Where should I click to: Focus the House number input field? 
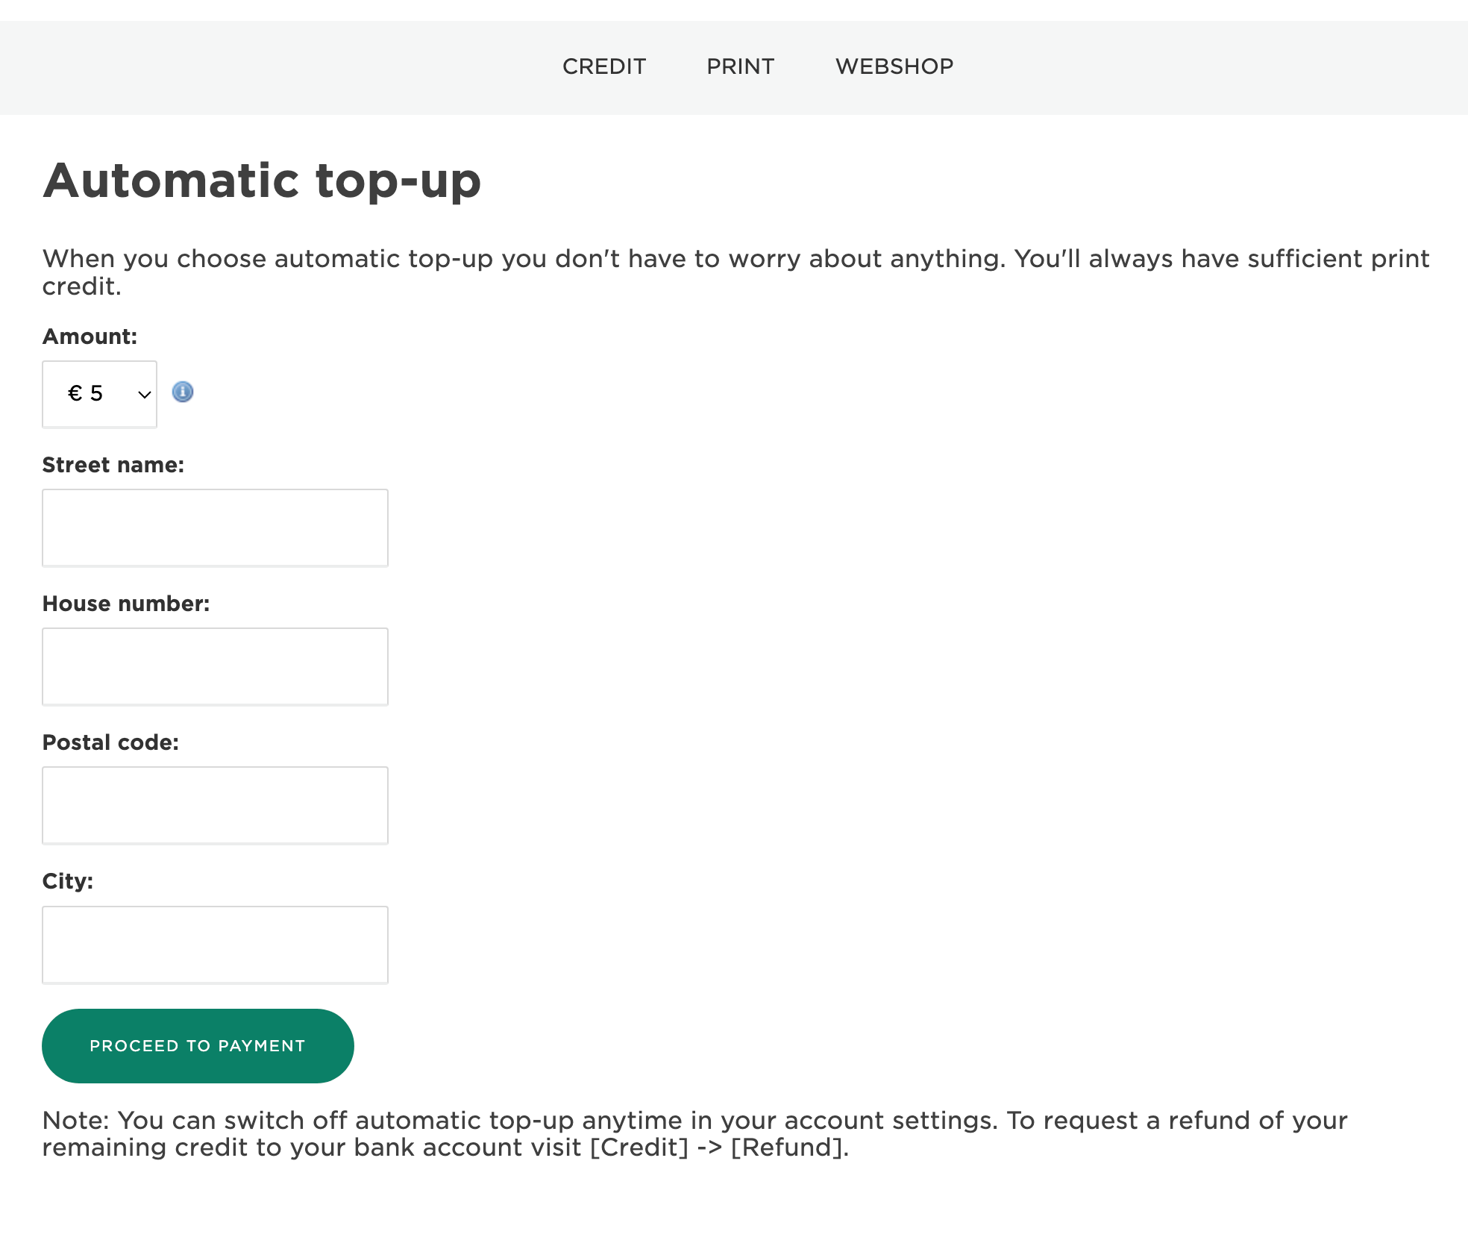pos(215,667)
